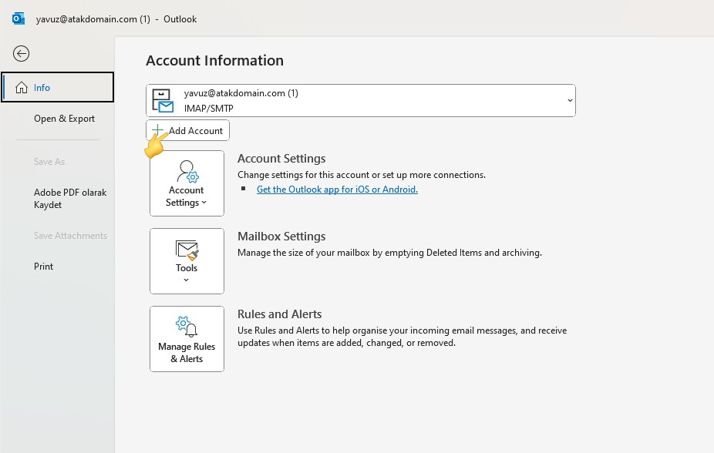Open Manage Rules & Alerts icon
The image size is (714, 453).
186,327
